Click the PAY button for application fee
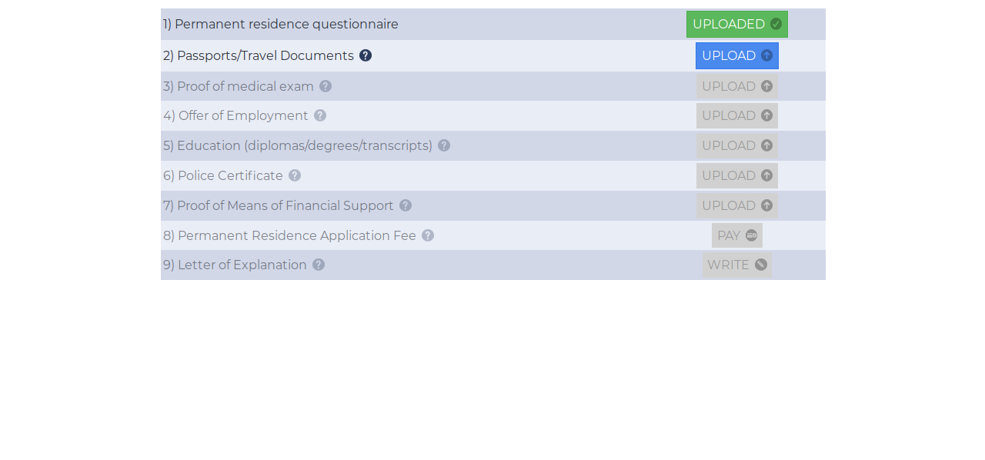 (x=737, y=235)
